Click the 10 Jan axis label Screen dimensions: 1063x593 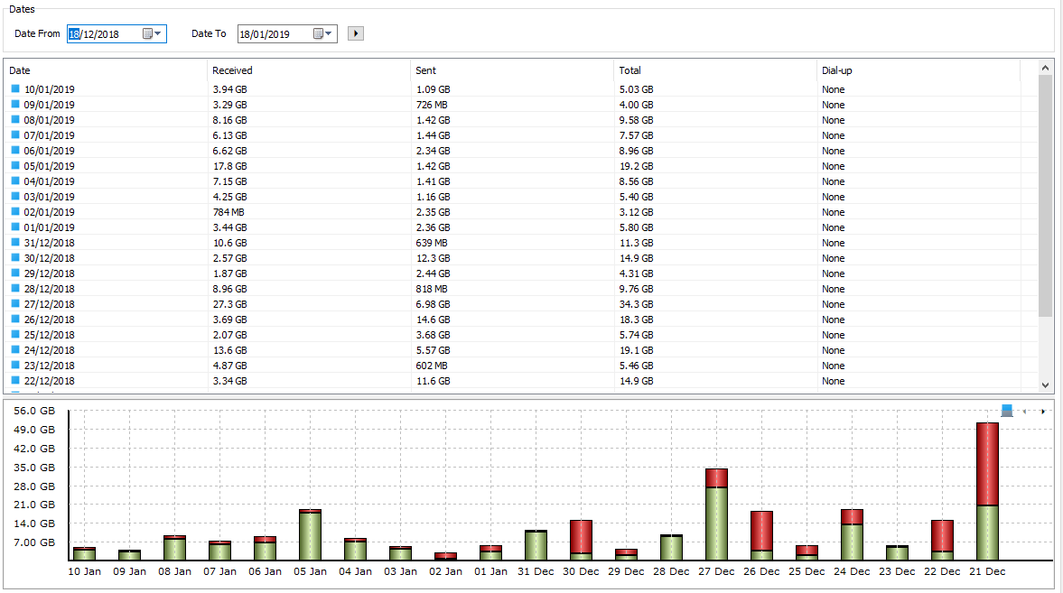[x=84, y=571]
